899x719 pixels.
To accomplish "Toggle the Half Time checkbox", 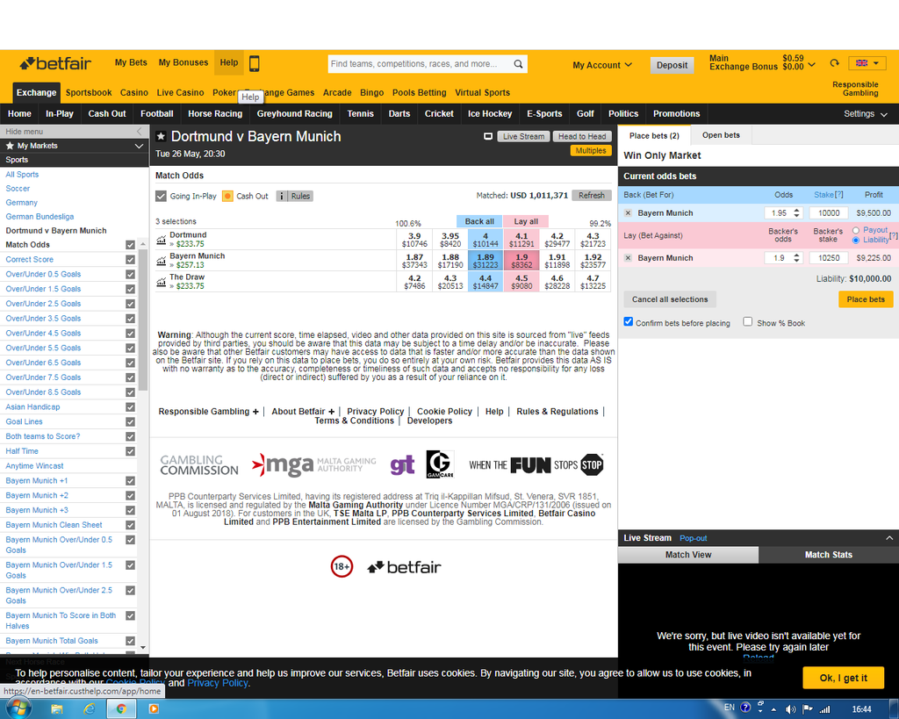I will [x=131, y=451].
